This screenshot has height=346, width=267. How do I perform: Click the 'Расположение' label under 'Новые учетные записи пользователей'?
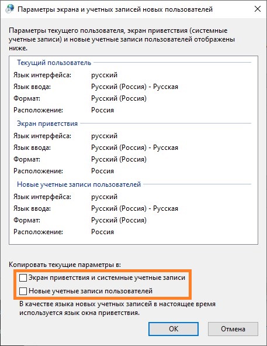pyautogui.click(x=38, y=232)
